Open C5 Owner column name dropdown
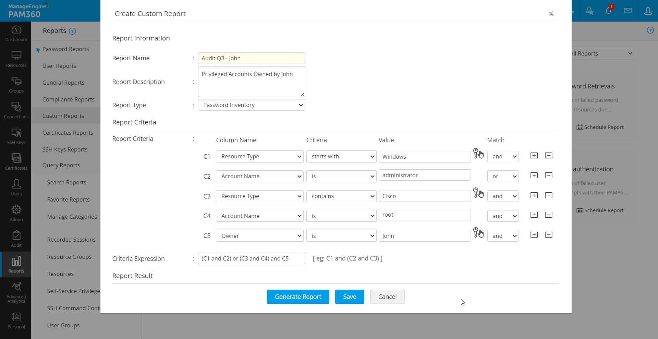This screenshot has height=339, width=658. click(x=259, y=236)
